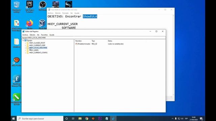Open Ver menu in Notepad window
216x121 pixels.
pos(72,13)
